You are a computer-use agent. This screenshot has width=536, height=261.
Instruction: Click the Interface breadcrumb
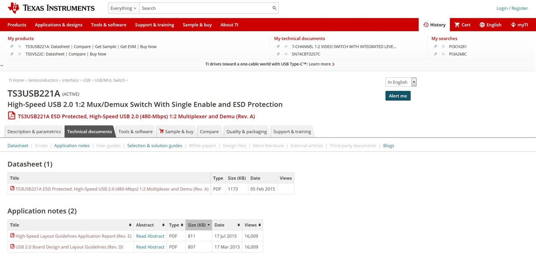[70, 80]
